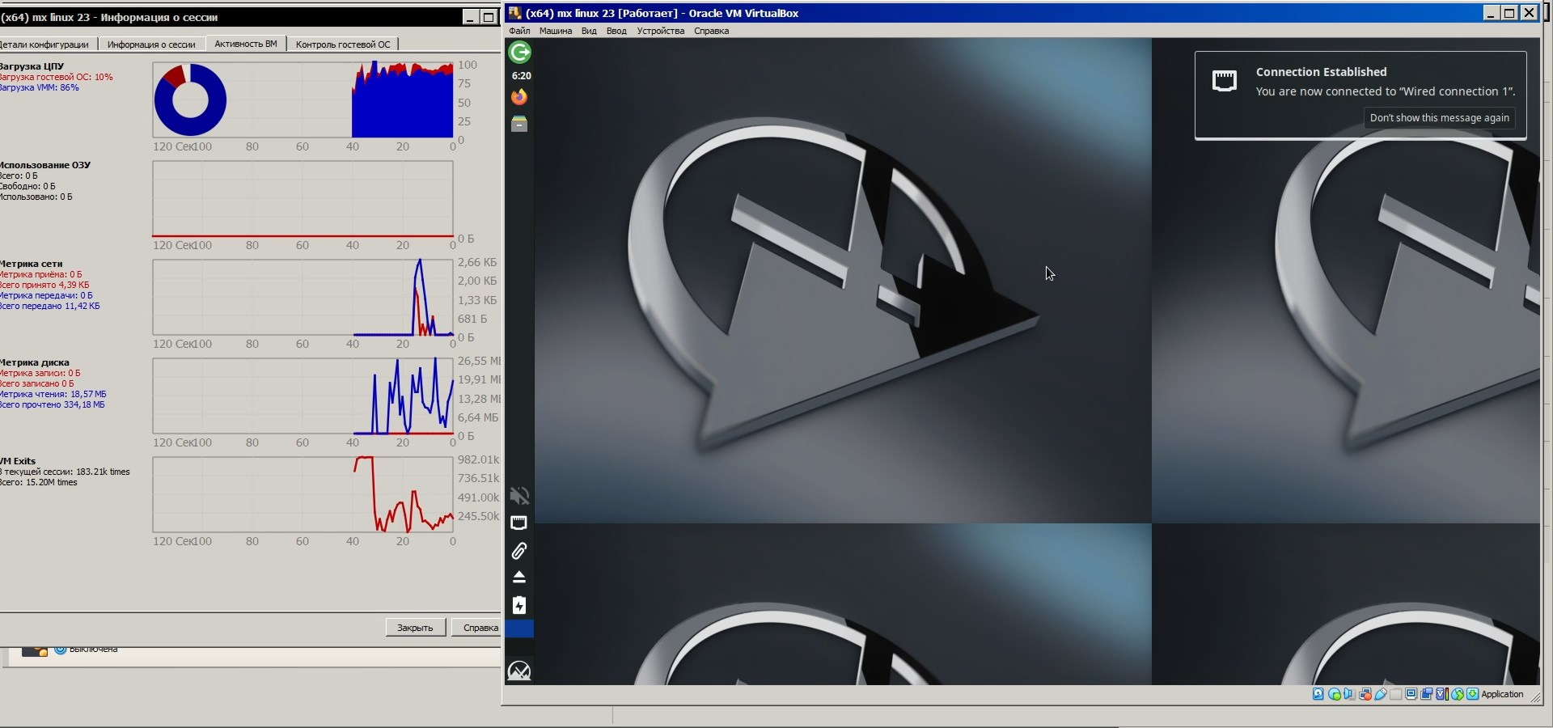The height and width of the screenshot is (728, 1553).
Task: Switch to Контроль гостевой ОС tab
Action: pos(342,44)
